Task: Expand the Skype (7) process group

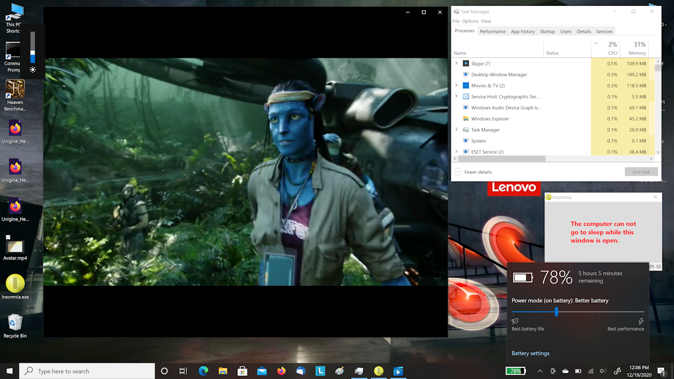Action: pyautogui.click(x=457, y=63)
